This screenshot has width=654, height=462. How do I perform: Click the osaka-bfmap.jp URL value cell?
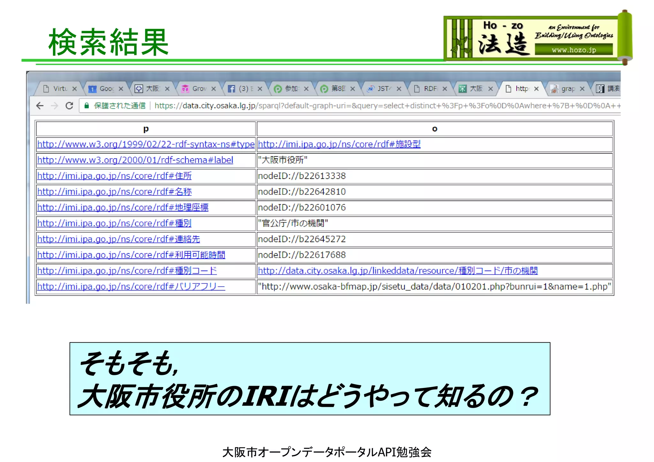(x=435, y=287)
